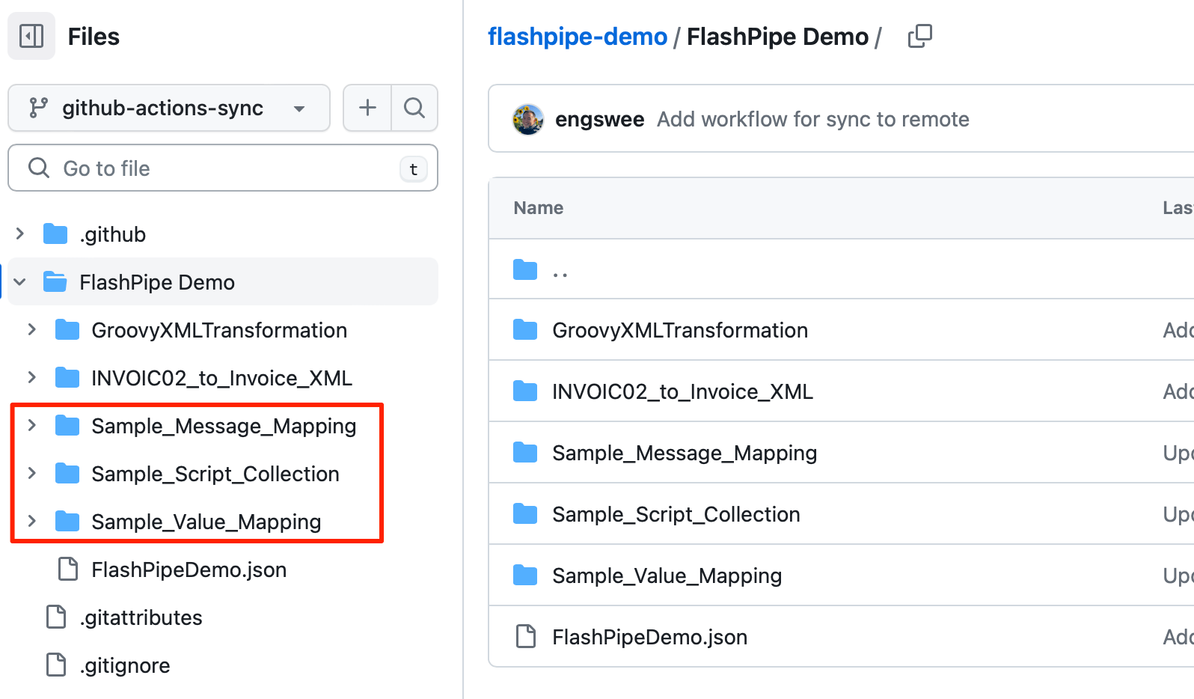Collapse the FlashPipe Demo folder chevron
The height and width of the screenshot is (699, 1194).
[x=20, y=281]
